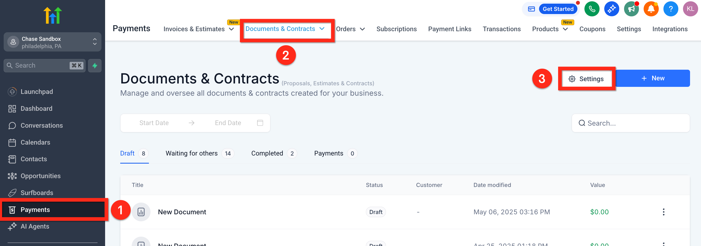Image resolution: width=701 pixels, height=246 pixels.
Task: Click the calendar icon in date range
Action: tap(260, 123)
